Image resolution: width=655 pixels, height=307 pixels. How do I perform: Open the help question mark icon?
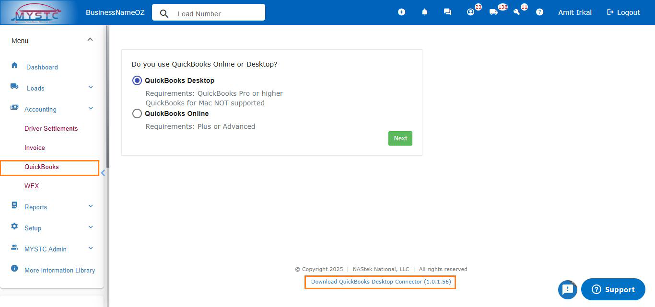pyautogui.click(x=539, y=12)
